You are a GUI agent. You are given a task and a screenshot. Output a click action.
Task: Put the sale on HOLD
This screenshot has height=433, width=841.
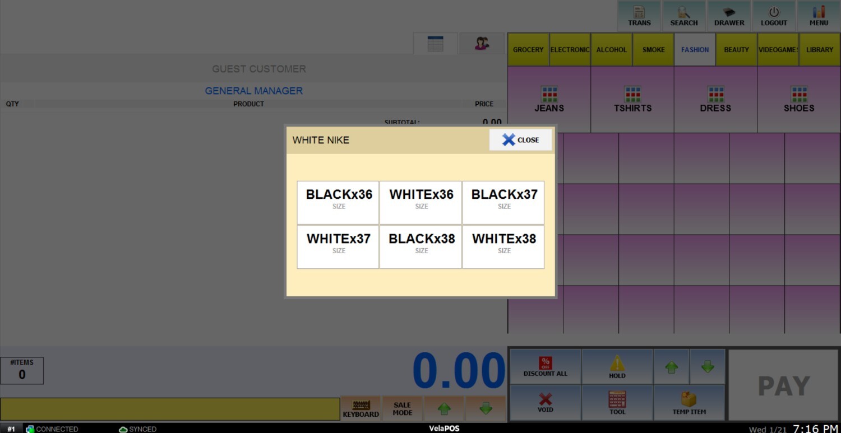point(617,367)
